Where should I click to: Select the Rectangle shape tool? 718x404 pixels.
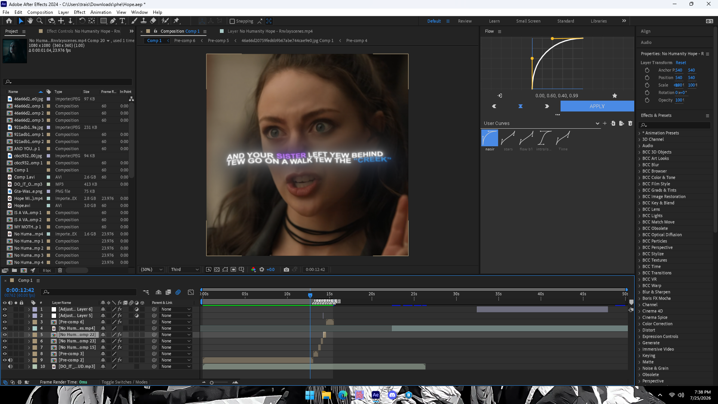click(104, 21)
